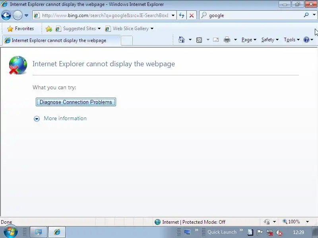
Task: Click the first system tray disk icon
Action: [250, 232]
